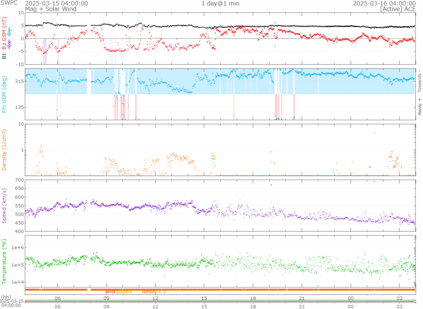This screenshot has height=309, width=423.
Task: Click the orange "density < 1" flag legend
Action: (154, 292)
